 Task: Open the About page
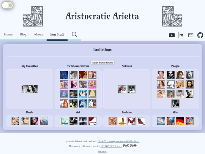point(38,34)
